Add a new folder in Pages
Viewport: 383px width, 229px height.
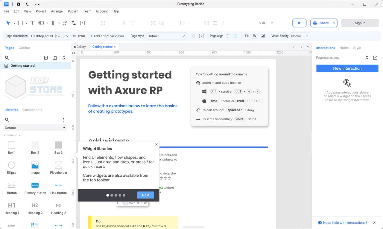55,58
